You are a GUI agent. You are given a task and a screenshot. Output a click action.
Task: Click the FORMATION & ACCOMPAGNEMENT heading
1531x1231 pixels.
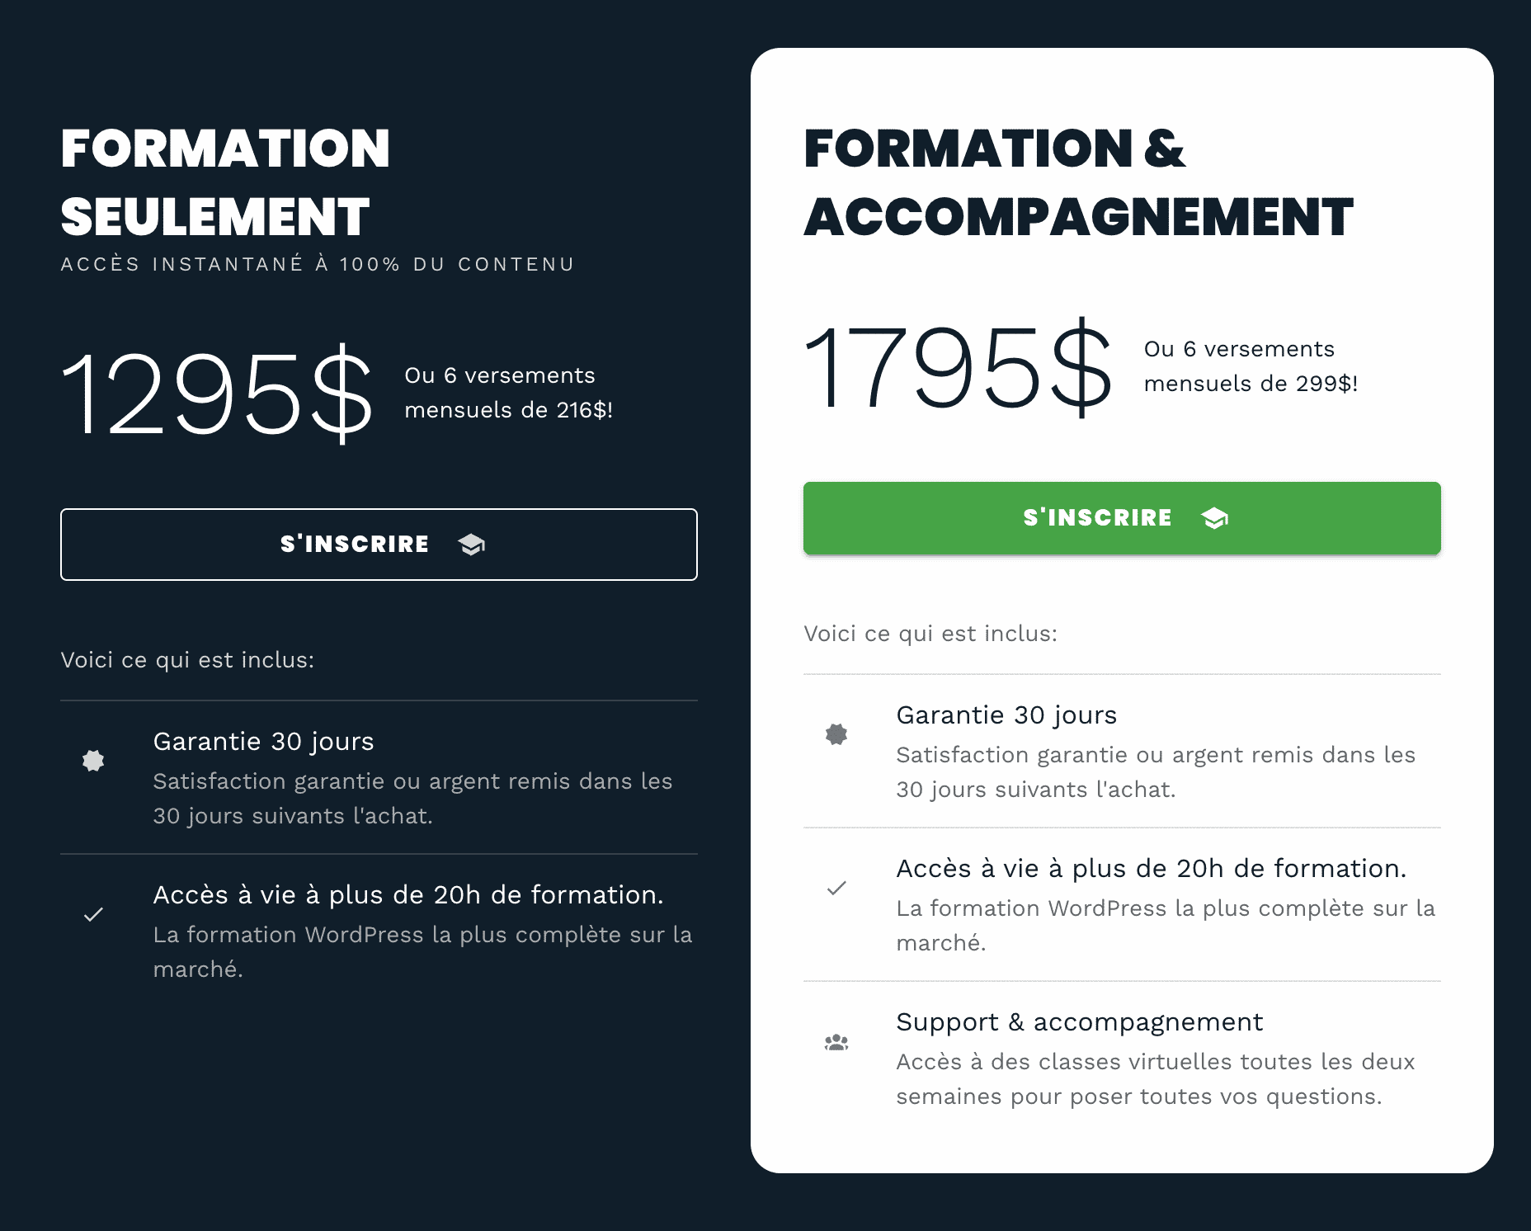pyautogui.click(x=1078, y=182)
